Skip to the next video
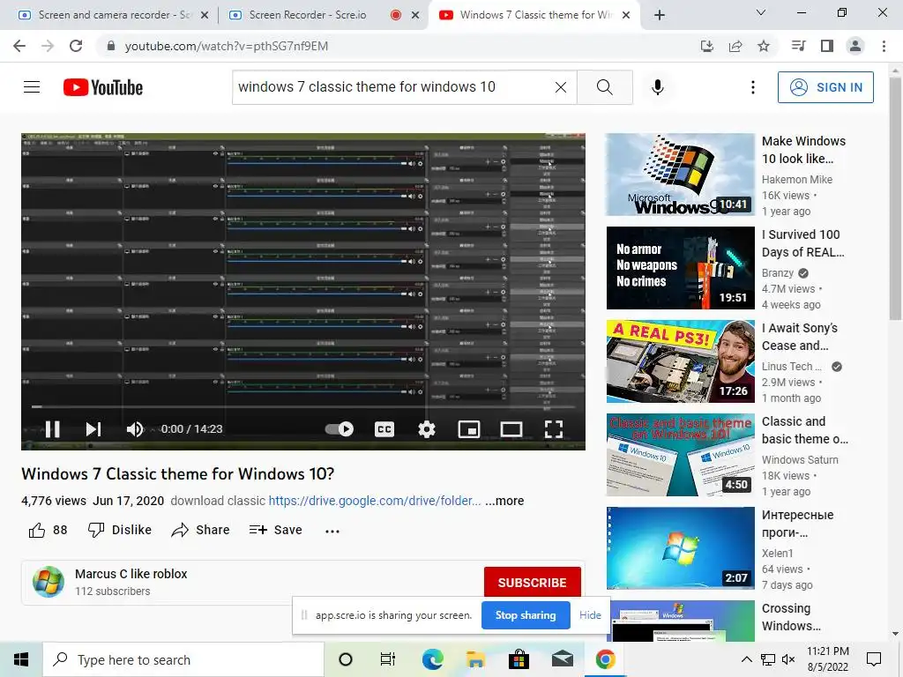Screen dimensions: 903x677 pyautogui.click(x=93, y=429)
